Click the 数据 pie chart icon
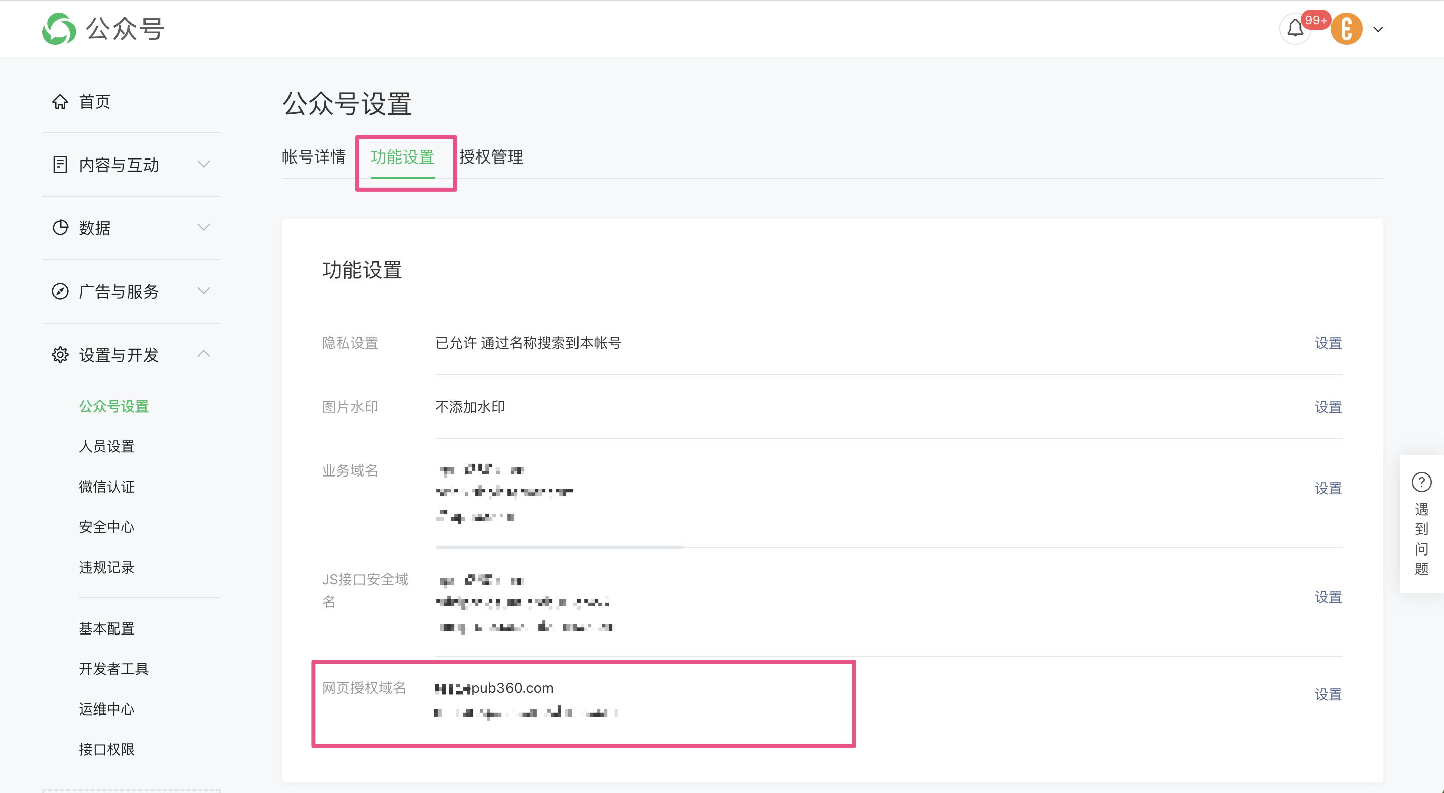1444x793 pixels. (x=60, y=228)
